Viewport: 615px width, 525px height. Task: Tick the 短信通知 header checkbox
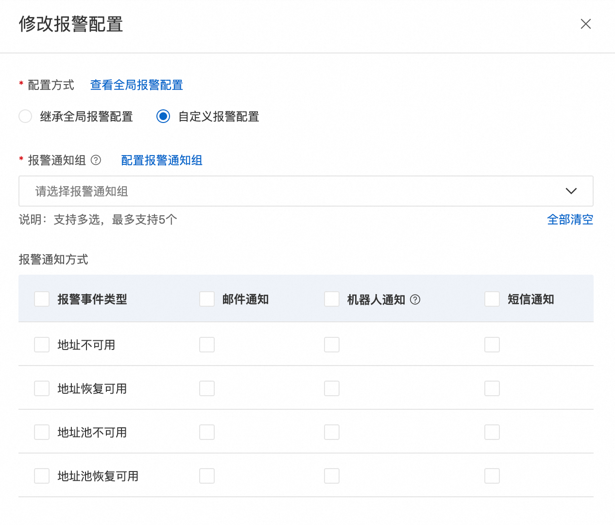pyautogui.click(x=492, y=299)
